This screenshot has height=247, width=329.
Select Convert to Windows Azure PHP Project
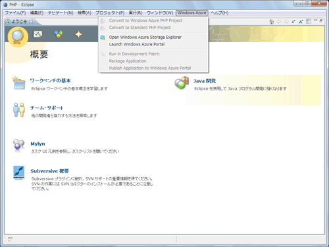(153, 20)
